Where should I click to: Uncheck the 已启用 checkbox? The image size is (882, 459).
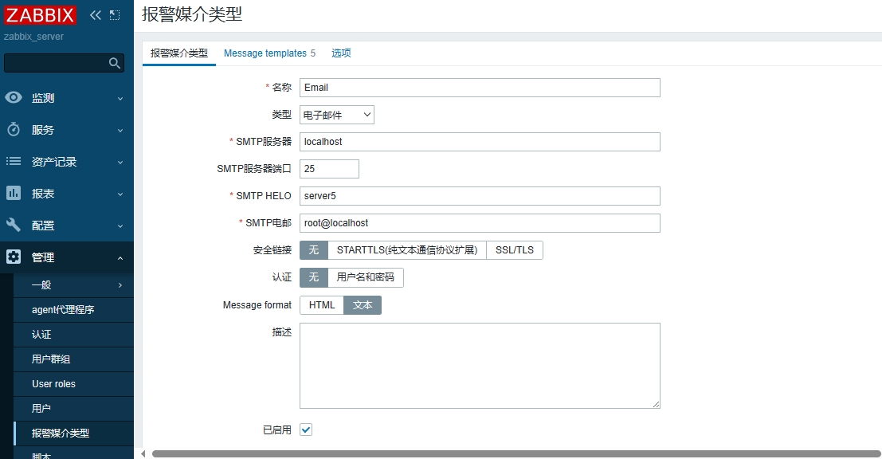click(x=306, y=430)
